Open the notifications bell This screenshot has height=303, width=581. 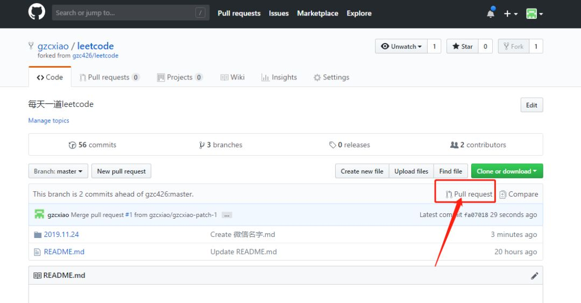point(491,13)
